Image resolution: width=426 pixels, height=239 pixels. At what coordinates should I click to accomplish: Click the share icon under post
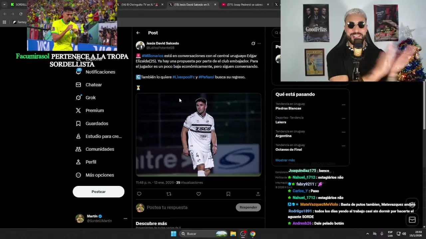[x=258, y=194]
